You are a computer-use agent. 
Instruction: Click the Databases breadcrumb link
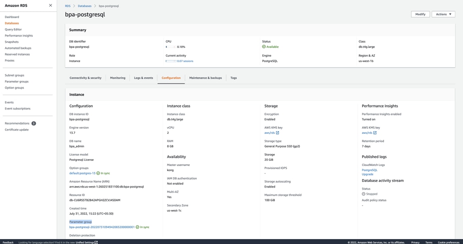click(x=85, y=6)
